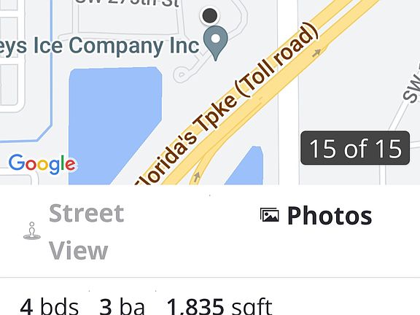Select the cul-de-sac loop below the pin
This screenshot has width=420, height=315.
tap(182, 74)
